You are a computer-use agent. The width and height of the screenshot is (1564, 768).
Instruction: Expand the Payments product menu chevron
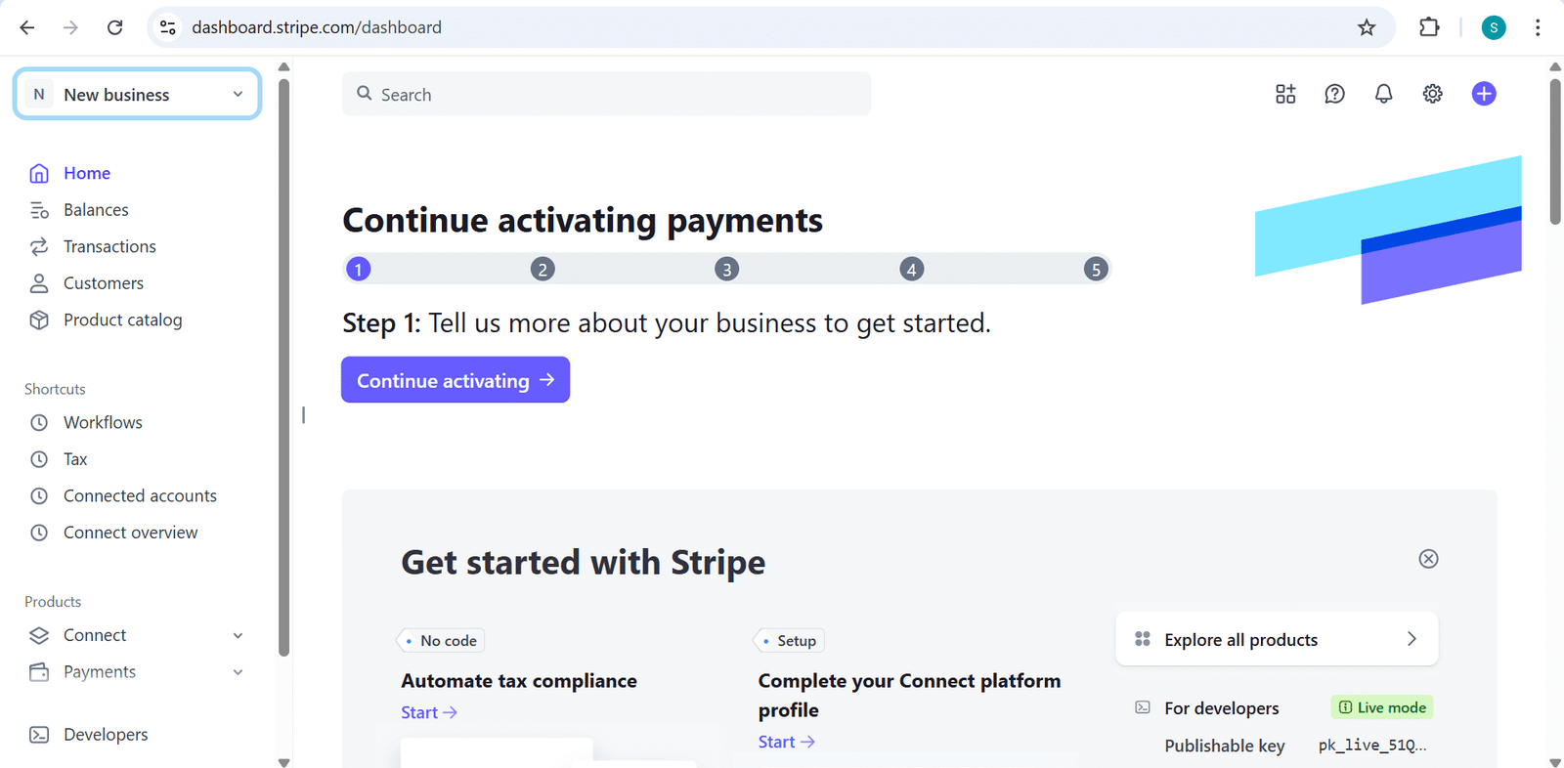238,672
